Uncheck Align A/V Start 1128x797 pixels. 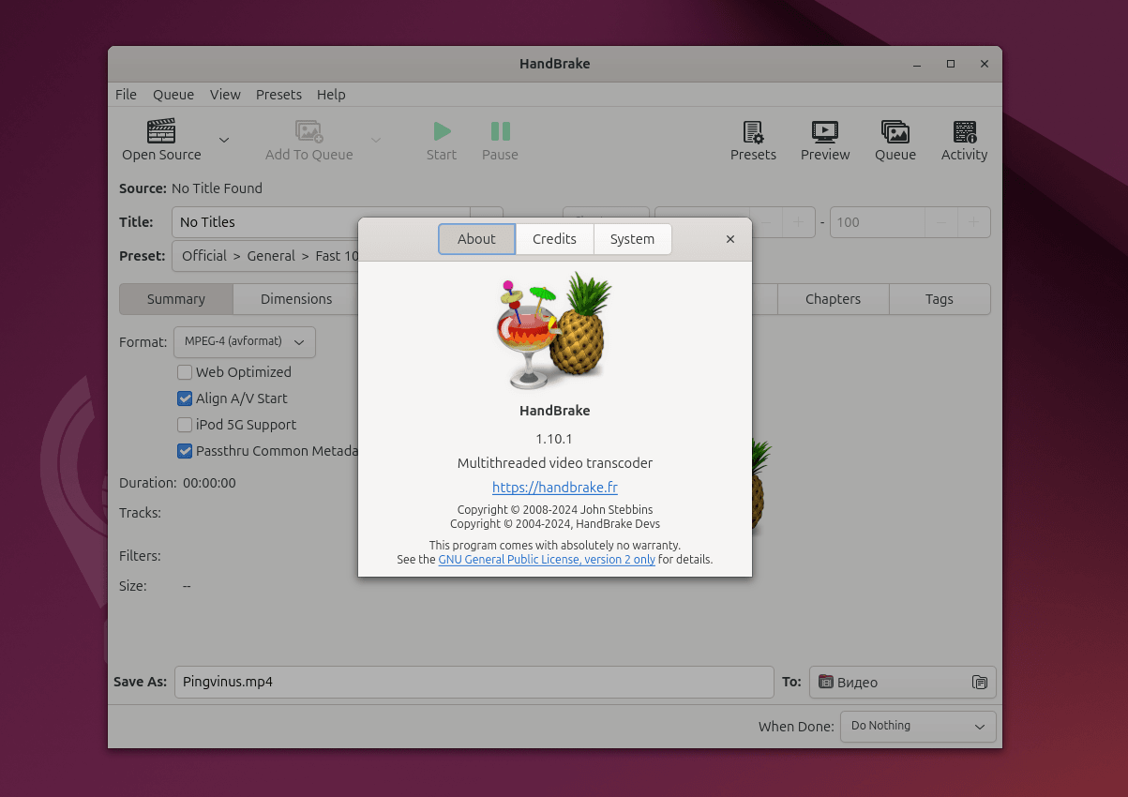coord(185,398)
